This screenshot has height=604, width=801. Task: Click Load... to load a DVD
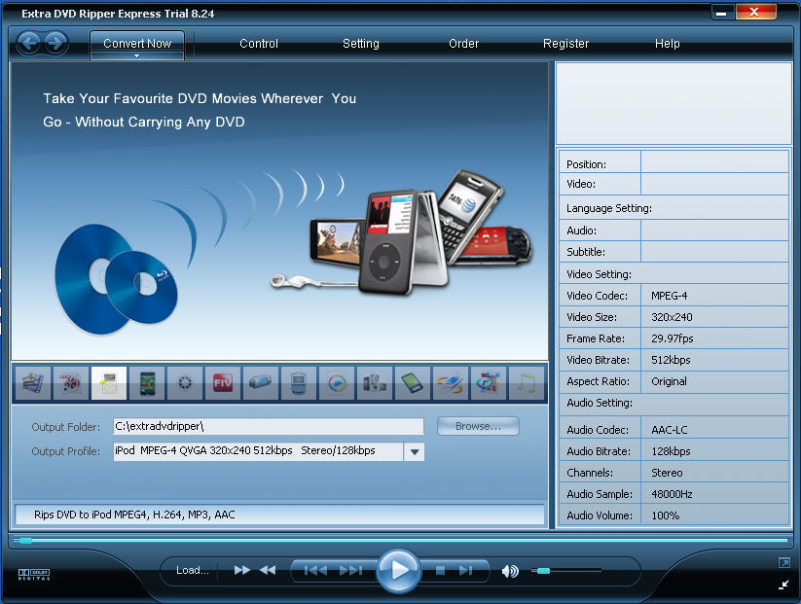tap(193, 571)
